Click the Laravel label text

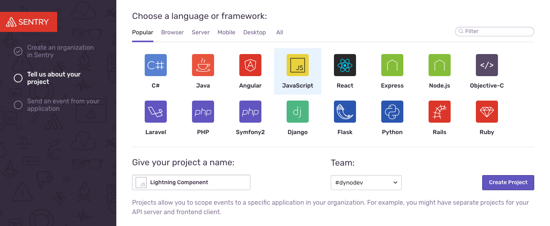click(156, 132)
